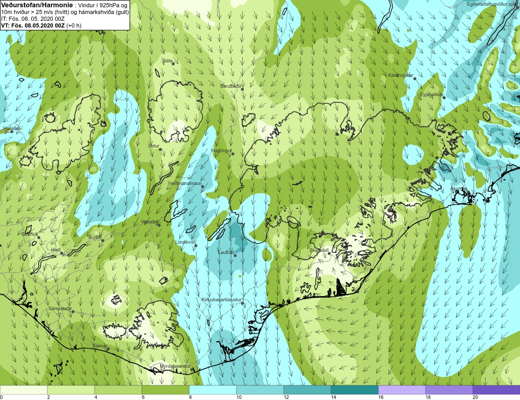Pick the 6–8 m/s dark green swatch
The width and height of the screenshot is (520, 400).
[165, 390]
